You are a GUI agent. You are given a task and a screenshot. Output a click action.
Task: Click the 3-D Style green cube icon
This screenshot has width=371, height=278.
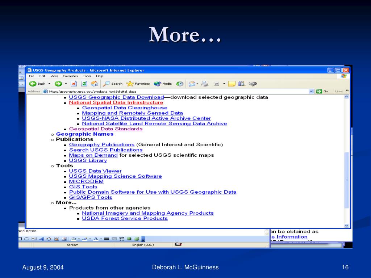point(137,239)
